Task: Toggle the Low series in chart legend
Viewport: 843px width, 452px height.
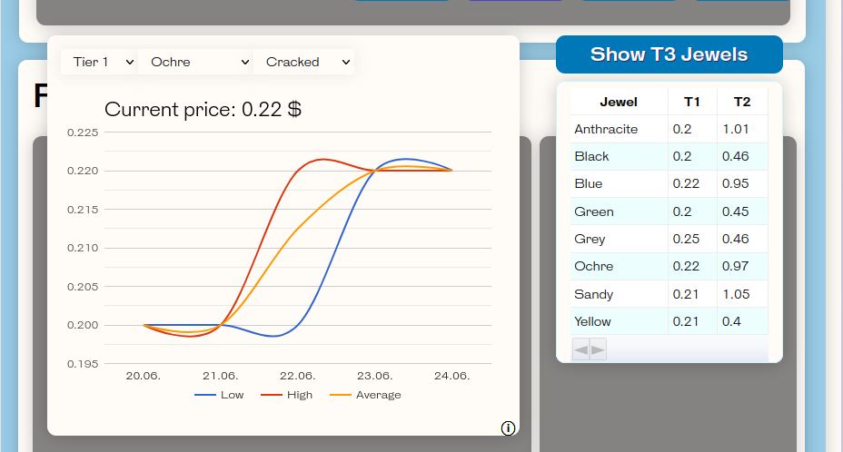Action: [x=220, y=395]
